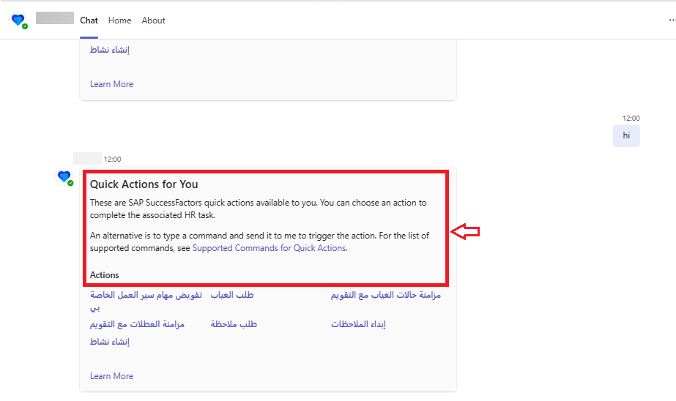676x401 pixels.
Task: Open the Home tab
Action: click(x=119, y=20)
